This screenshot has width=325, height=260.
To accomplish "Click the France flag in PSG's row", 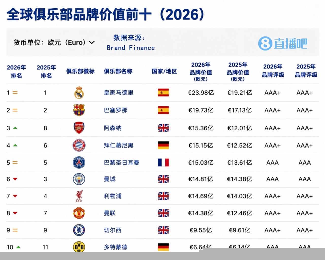I will tap(163, 162).
